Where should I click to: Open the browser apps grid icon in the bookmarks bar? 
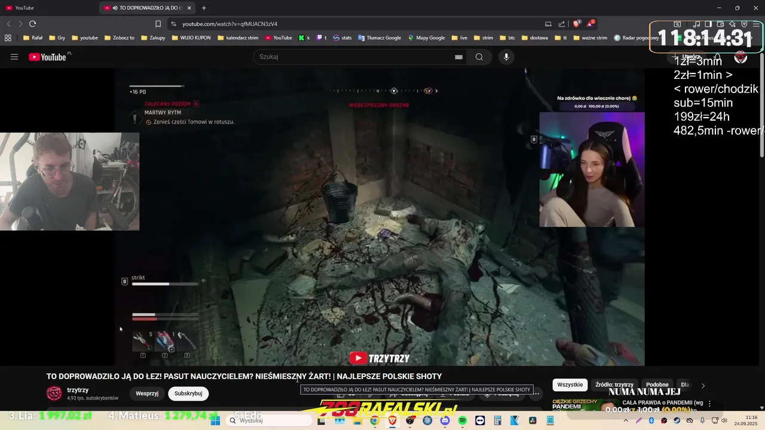click(x=8, y=38)
